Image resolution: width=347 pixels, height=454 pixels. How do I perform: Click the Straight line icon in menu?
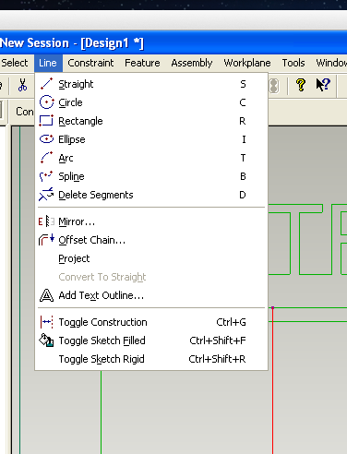click(46, 84)
